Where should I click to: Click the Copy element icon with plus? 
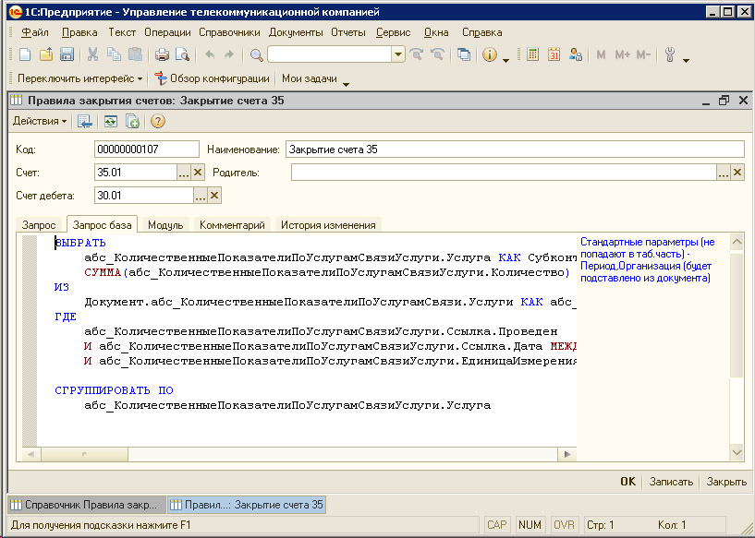132,121
